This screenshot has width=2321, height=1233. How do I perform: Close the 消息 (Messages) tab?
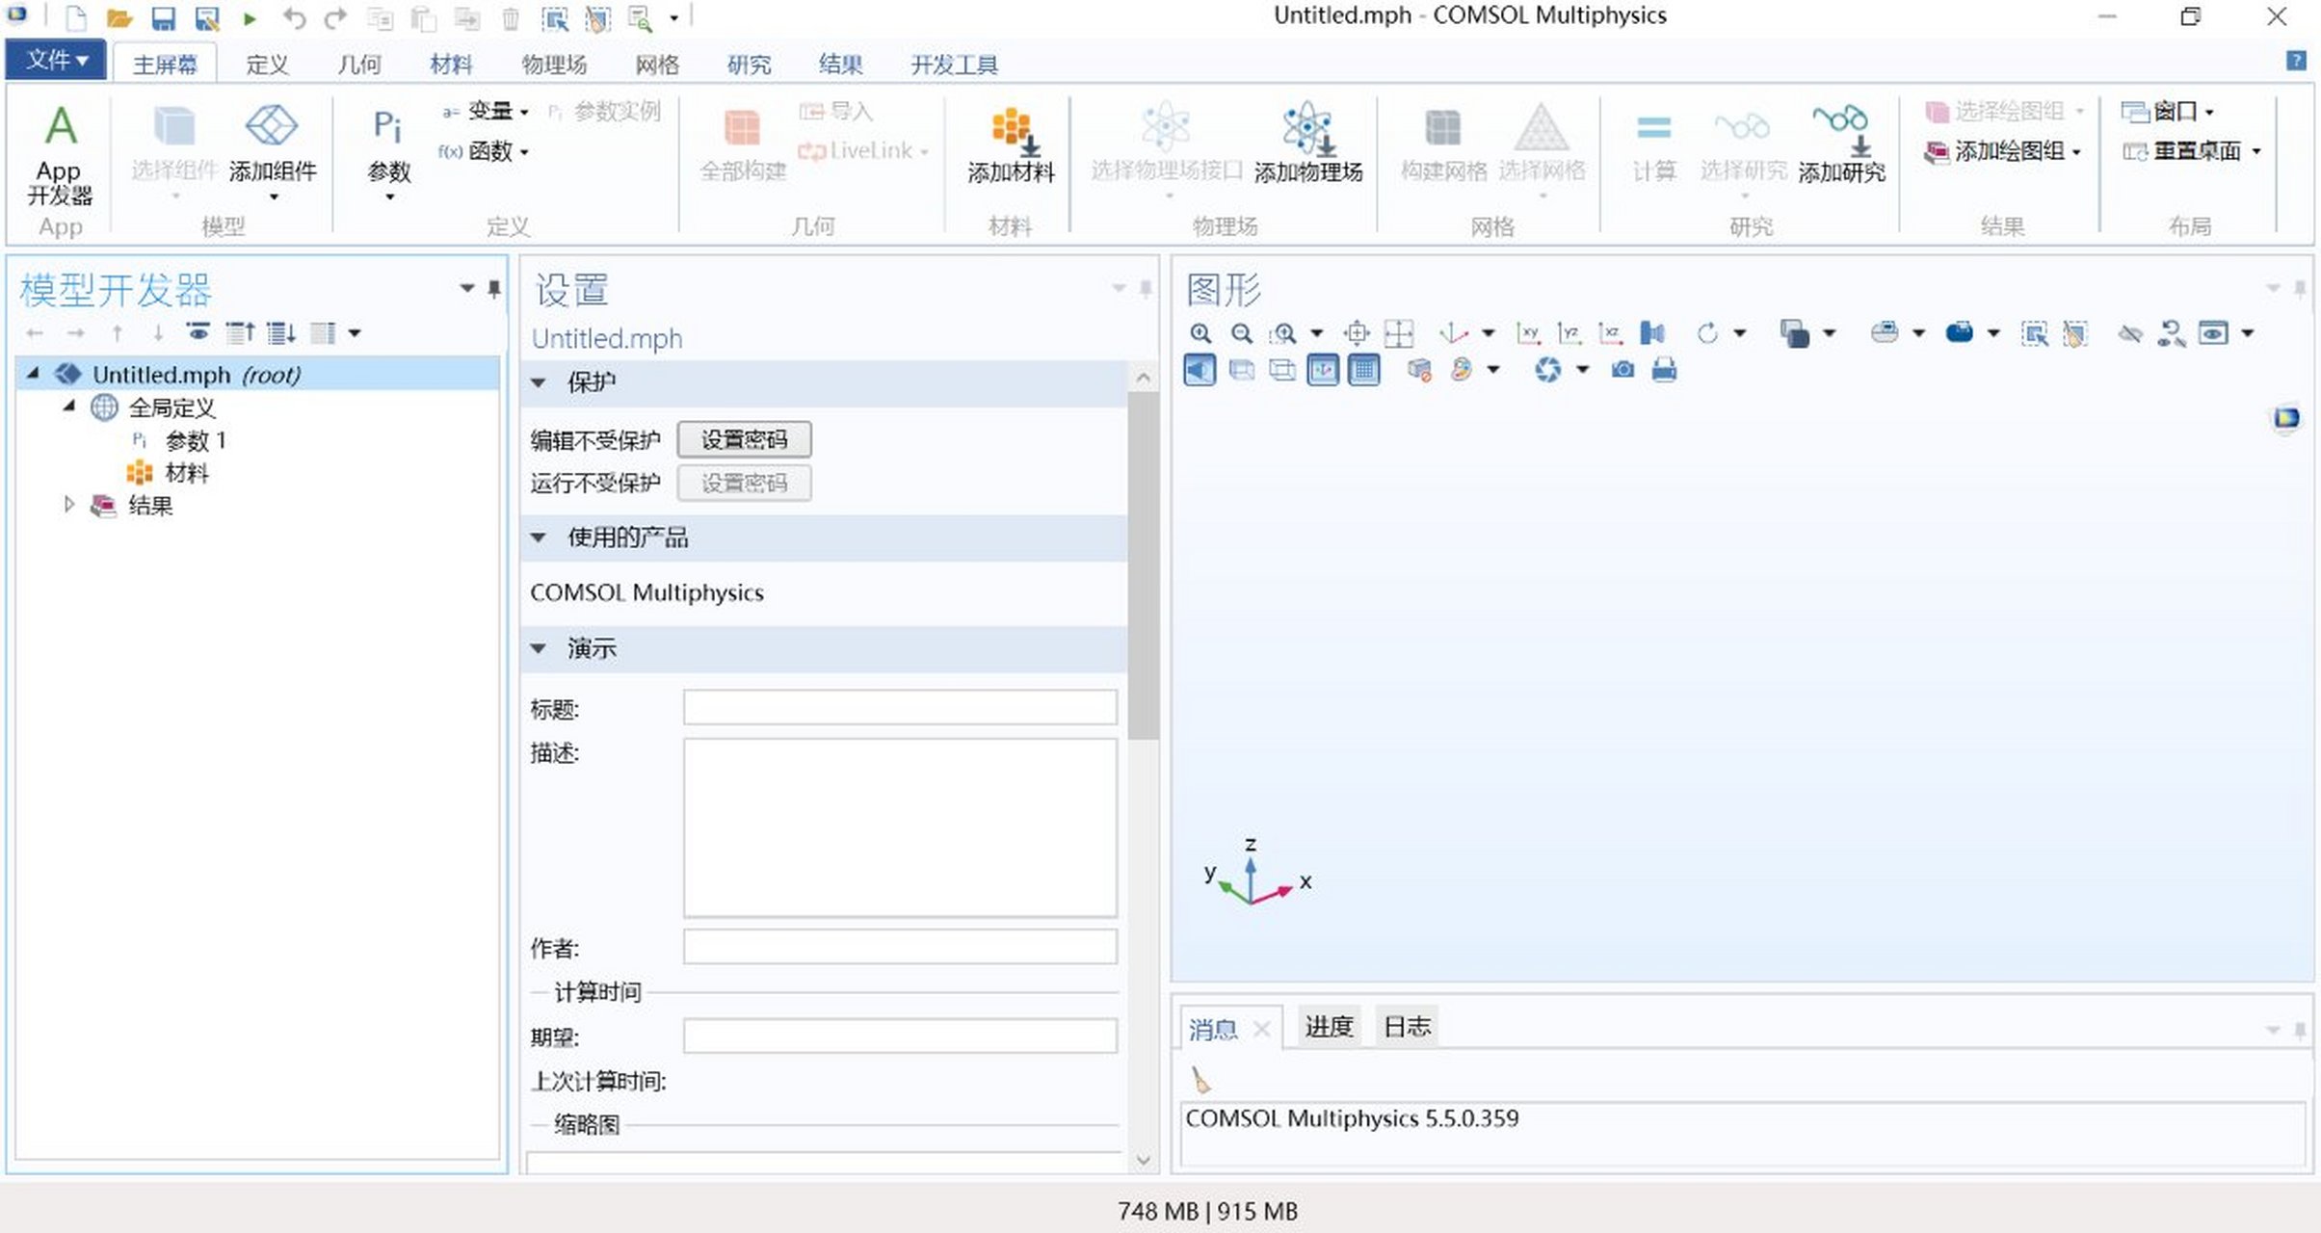coord(1261,1030)
